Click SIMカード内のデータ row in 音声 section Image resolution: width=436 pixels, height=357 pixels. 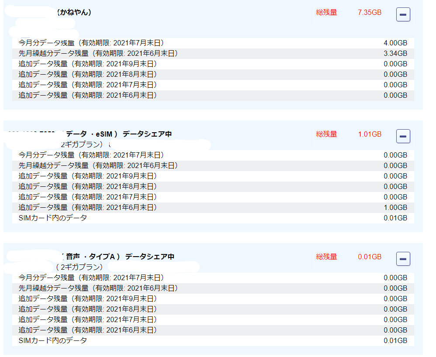(52, 340)
